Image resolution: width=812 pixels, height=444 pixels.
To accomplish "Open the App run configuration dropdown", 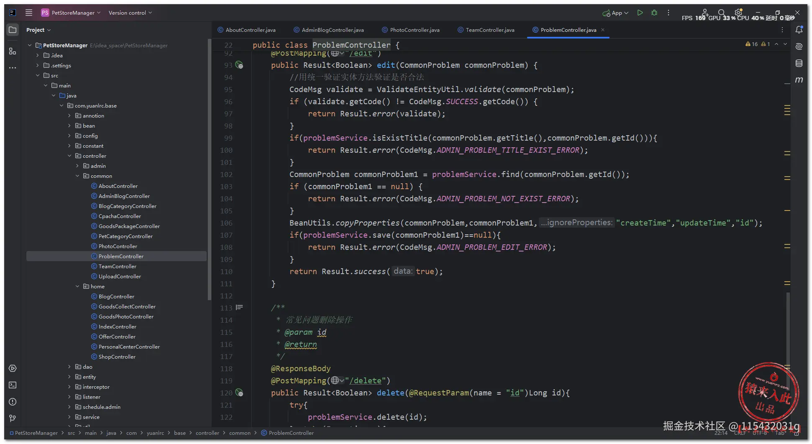I will pyautogui.click(x=615, y=13).
